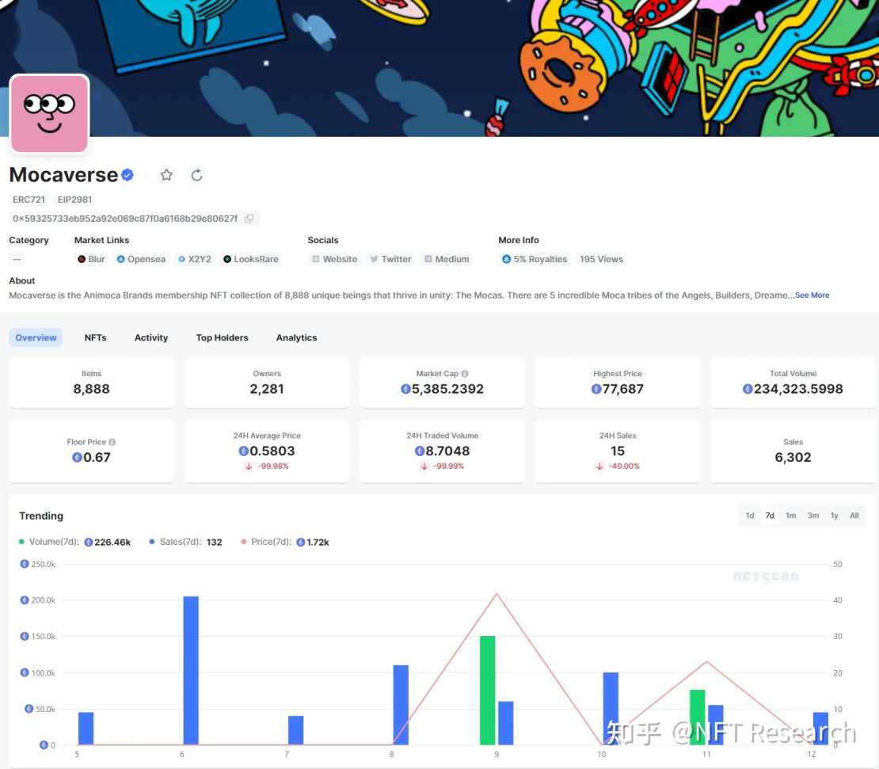Image resolution: width=879 pixels, height=769 pixels.
Task: Show Market Cap info tooltip icon
Action: 465,374
